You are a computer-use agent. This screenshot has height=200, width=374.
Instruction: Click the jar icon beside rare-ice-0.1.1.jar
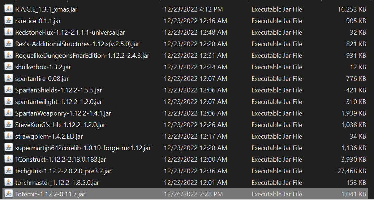coord(9,21)
